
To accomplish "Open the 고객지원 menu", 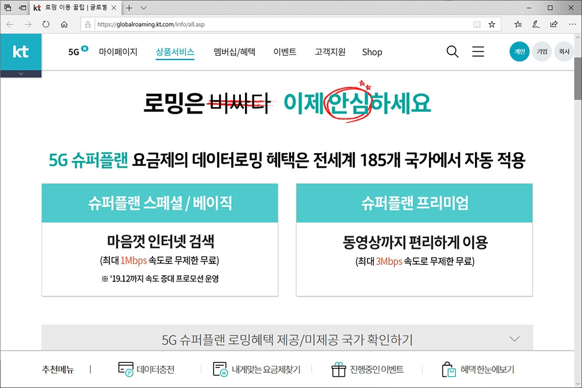I will click(330, 52).
